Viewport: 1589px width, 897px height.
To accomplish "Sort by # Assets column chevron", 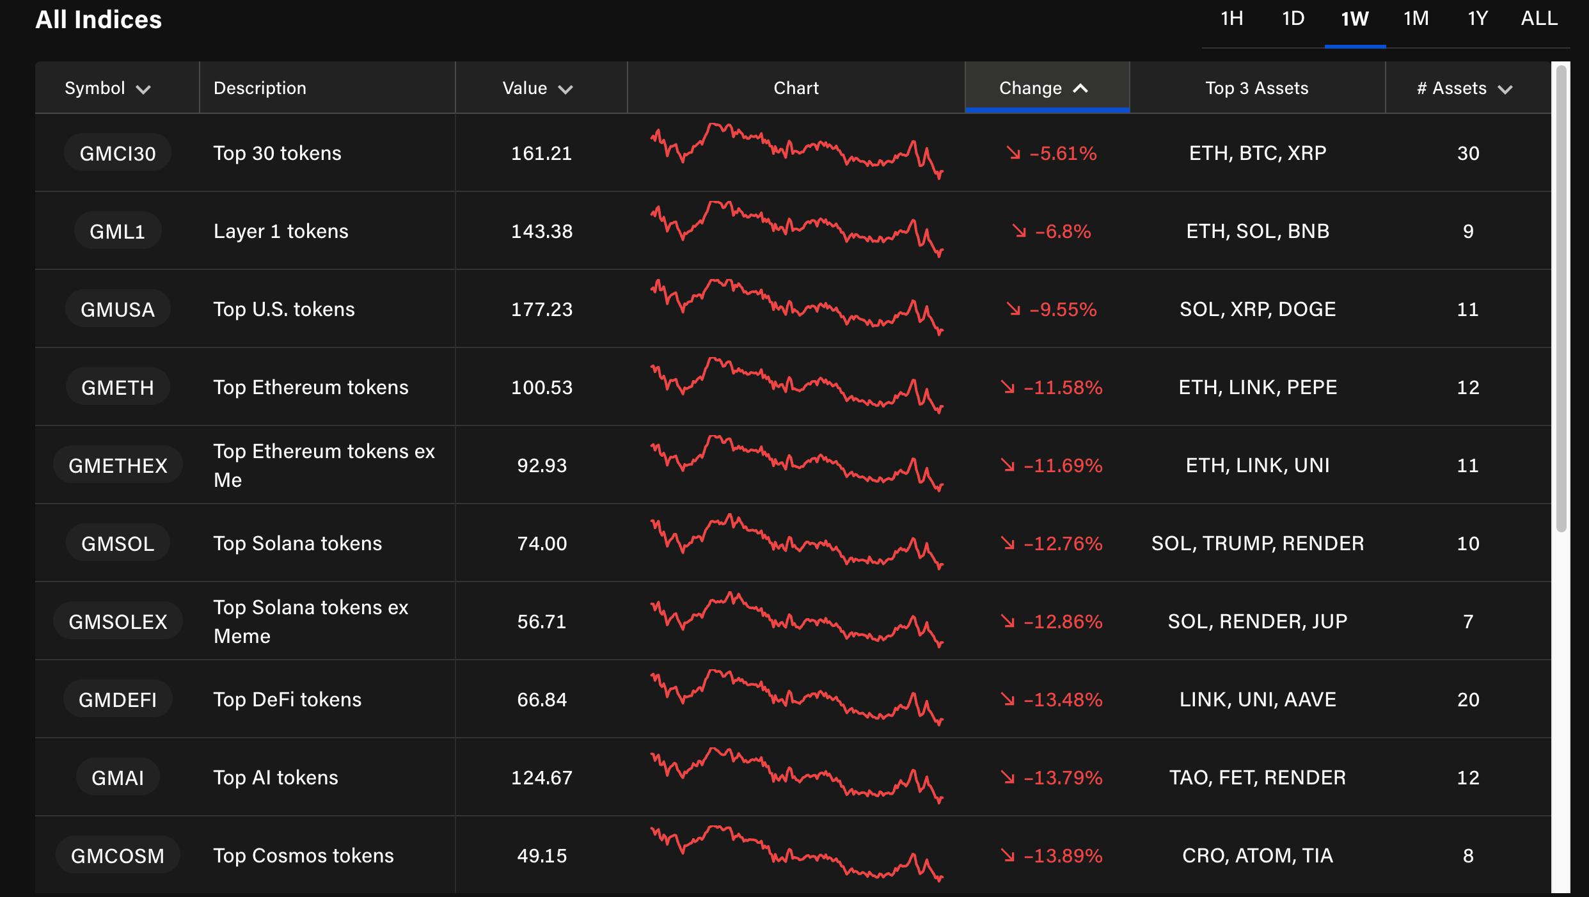I will (x=1505, y=89).
